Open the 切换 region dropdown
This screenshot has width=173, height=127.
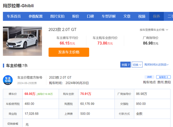[x=137, y=65]
